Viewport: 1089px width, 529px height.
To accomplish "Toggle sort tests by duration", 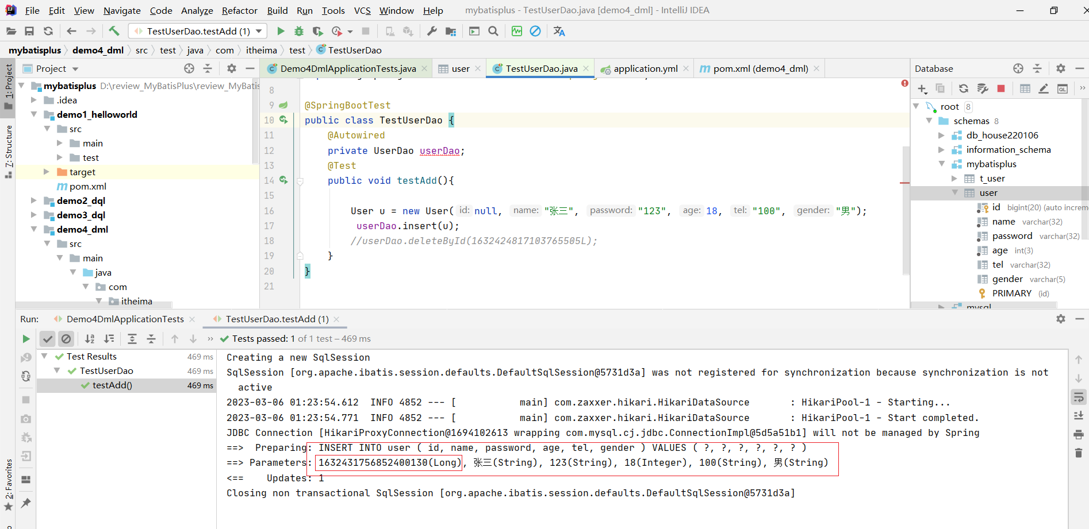I will (109, 339).
